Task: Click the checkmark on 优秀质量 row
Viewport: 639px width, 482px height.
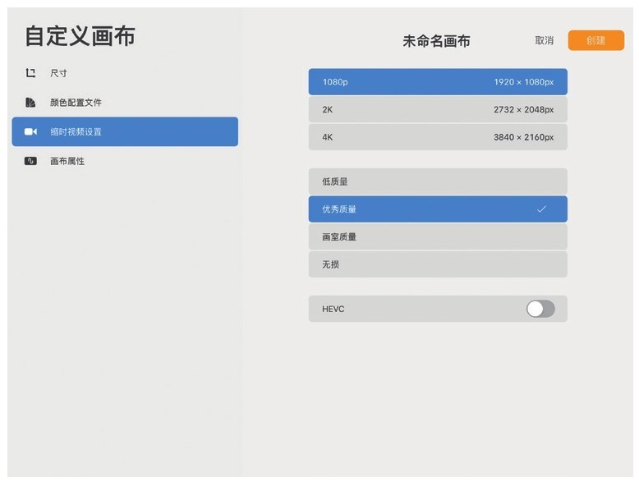Action: click(541, 209)
